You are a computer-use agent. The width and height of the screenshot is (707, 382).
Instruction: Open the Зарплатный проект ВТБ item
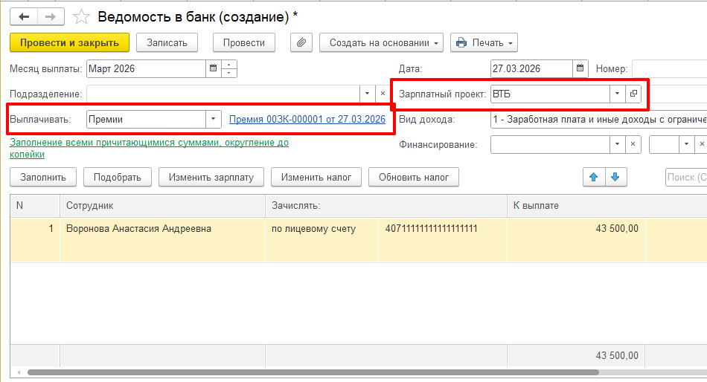(x=633, y=94)
